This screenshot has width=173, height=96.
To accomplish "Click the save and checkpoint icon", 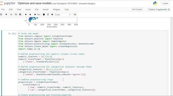I will (x=1, y=14).
